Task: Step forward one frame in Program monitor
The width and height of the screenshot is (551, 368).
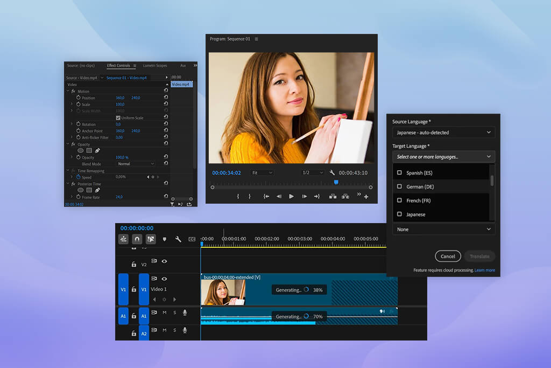Action: click(305, 196)
